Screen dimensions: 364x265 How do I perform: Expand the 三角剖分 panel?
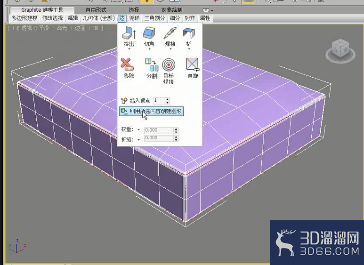[154, 18]
